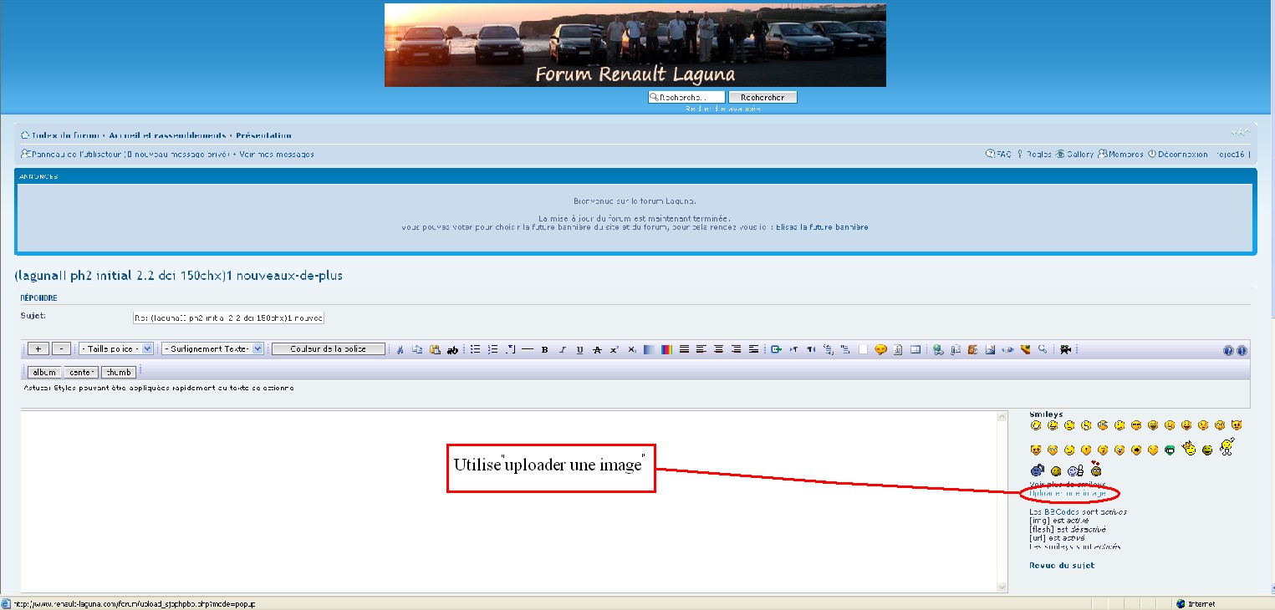Insert a bulleted list
This screenshot has height=610, width=1275.
(476, 349)
